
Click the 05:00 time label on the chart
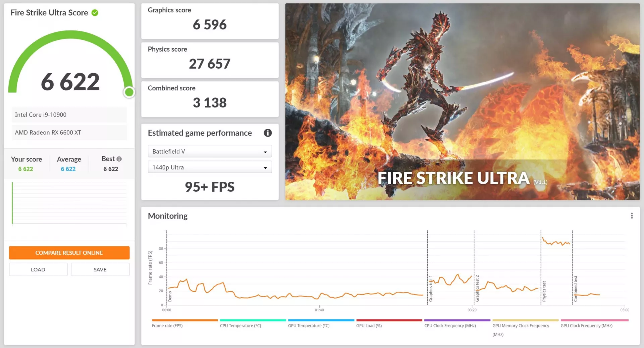pos(625,310)
